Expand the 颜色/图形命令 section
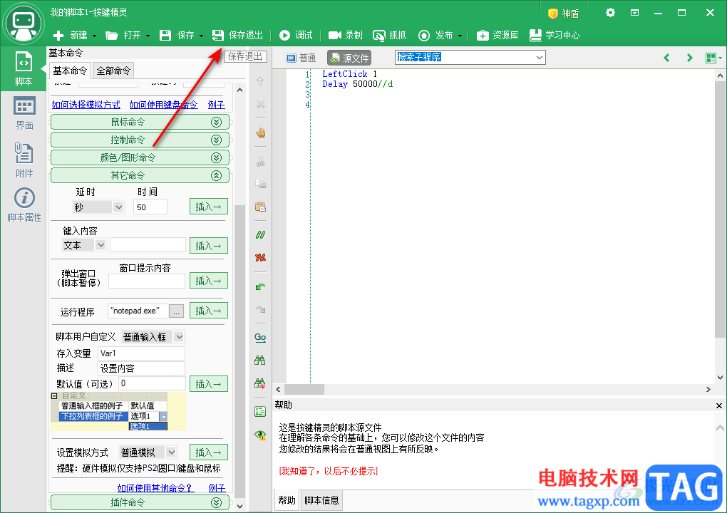 (140, 158)
